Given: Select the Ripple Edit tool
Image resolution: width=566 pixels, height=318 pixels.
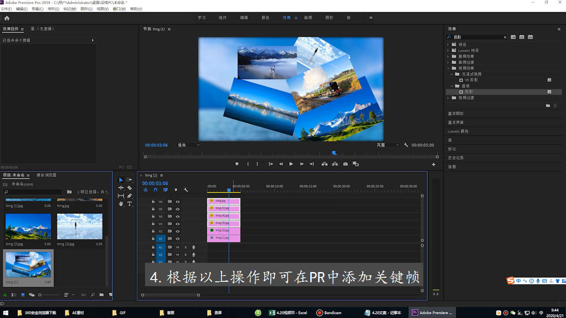Looking at the screenshot, I should point(121,188).
